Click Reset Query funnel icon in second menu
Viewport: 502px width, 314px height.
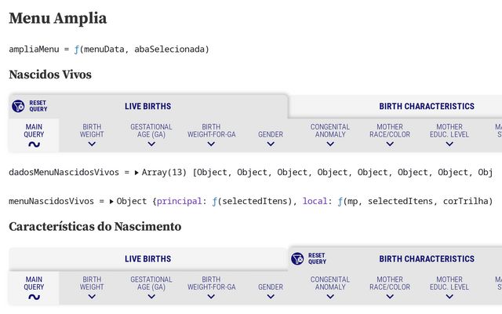click(x=297, y=258)
